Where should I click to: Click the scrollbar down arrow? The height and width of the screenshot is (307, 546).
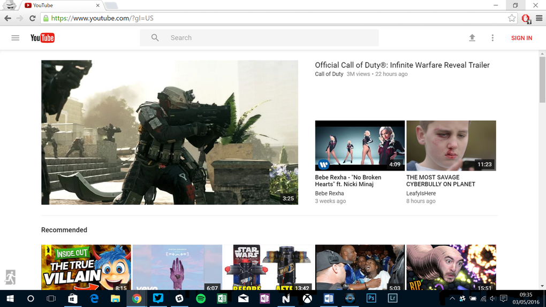point(542,287)
